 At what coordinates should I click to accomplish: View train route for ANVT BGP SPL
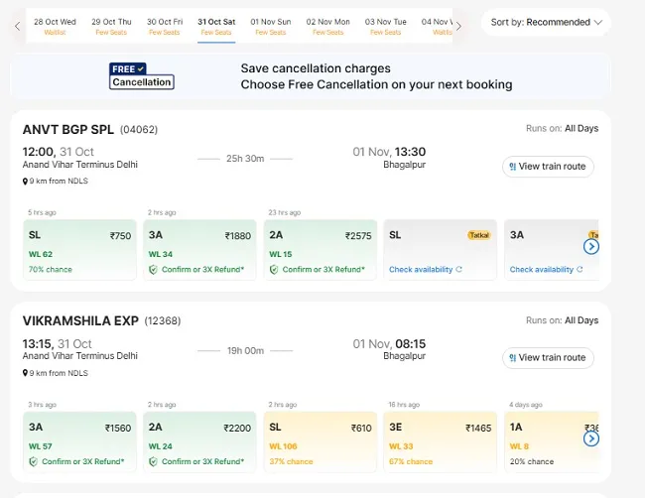click(548, 167)
